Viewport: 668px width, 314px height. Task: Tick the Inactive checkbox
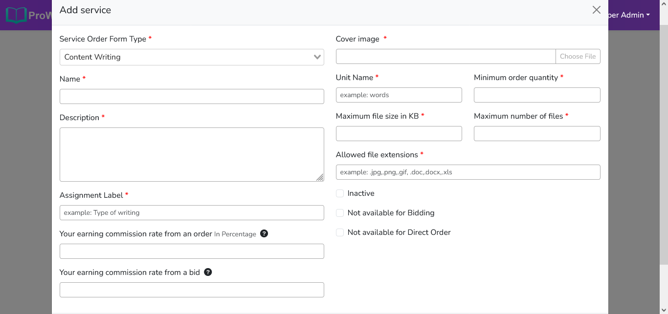[340, 193]
